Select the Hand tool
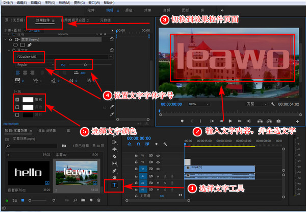Viewport: 306px width, 212px height. [114, 177]
